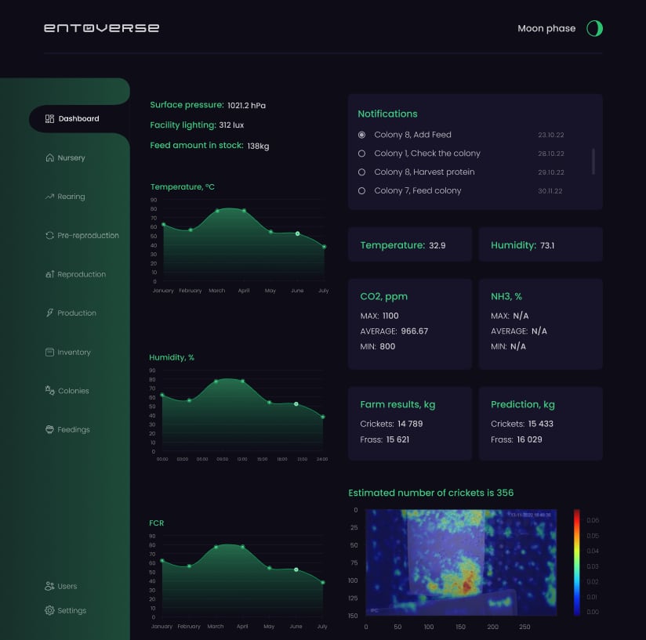Click the Rearing trend-arrow icon

pos(49,197)
